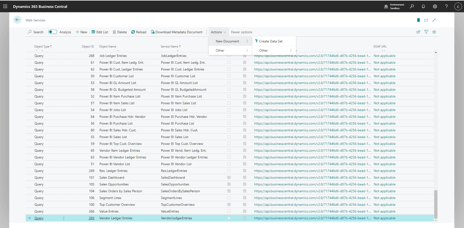Tick the unchecked checkbox in the Value Entries row
The width and height of the screenshot is (464, 228).
pos(229,211)
